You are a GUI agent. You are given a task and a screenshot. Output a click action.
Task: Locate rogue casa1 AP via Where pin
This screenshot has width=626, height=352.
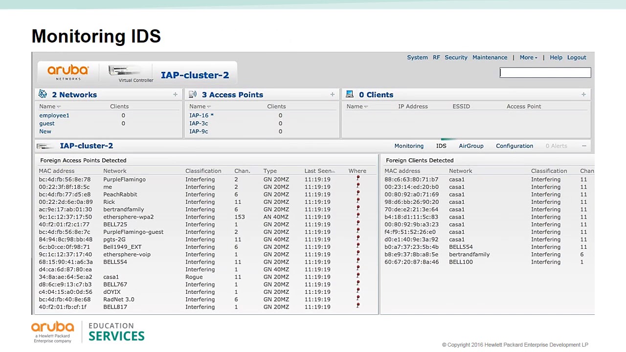point(358,276)
